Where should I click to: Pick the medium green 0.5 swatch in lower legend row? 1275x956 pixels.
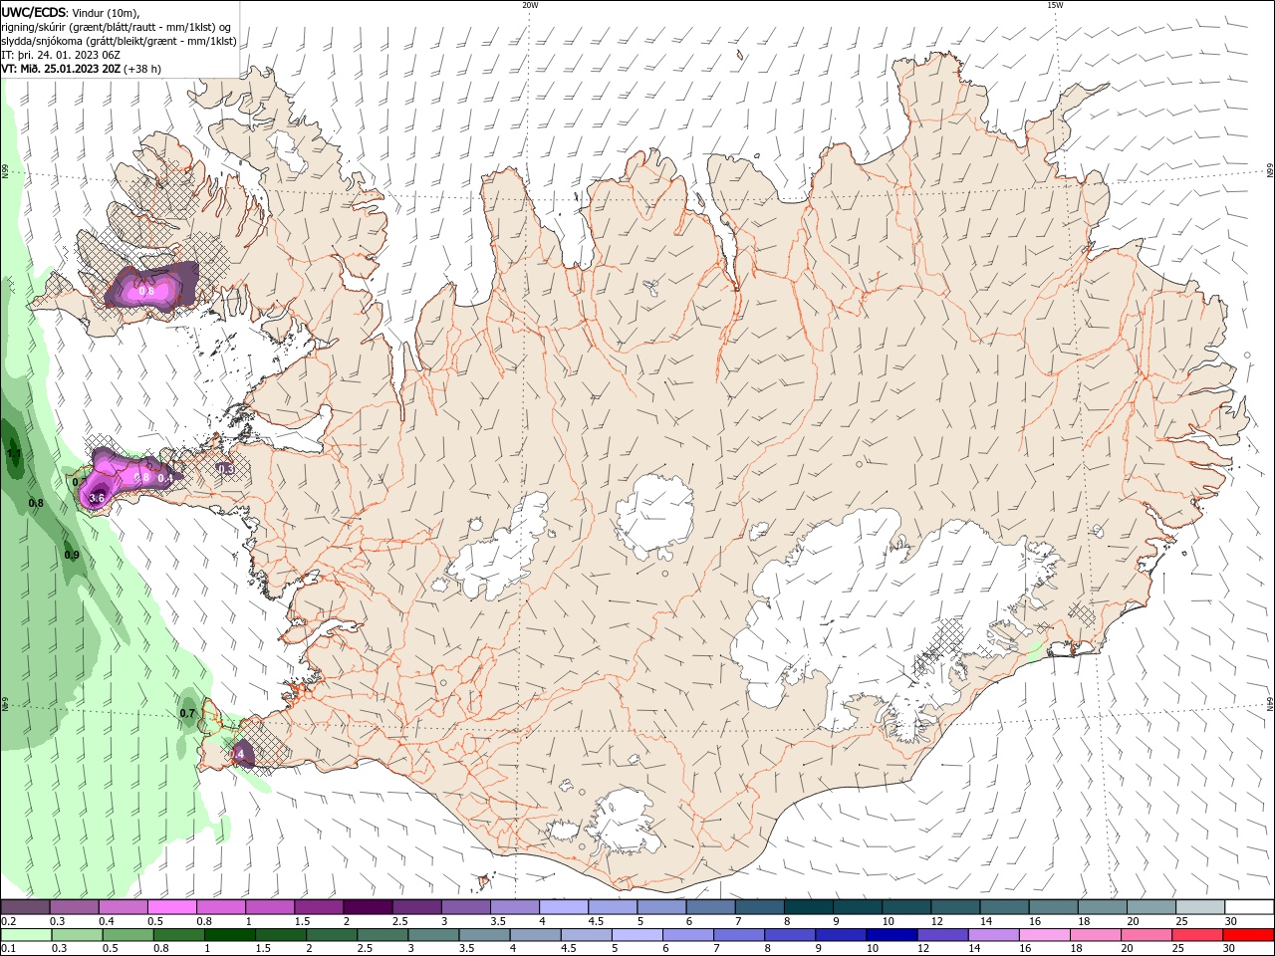(128, 935)
